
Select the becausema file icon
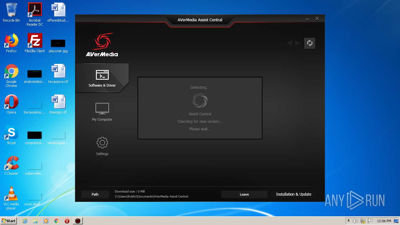pyautogui.click(x=35, y=107)
